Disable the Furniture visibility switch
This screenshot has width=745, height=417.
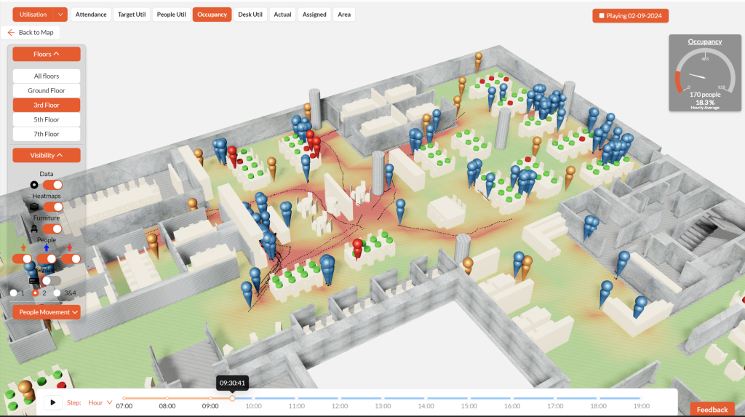(x=52, y=229)
